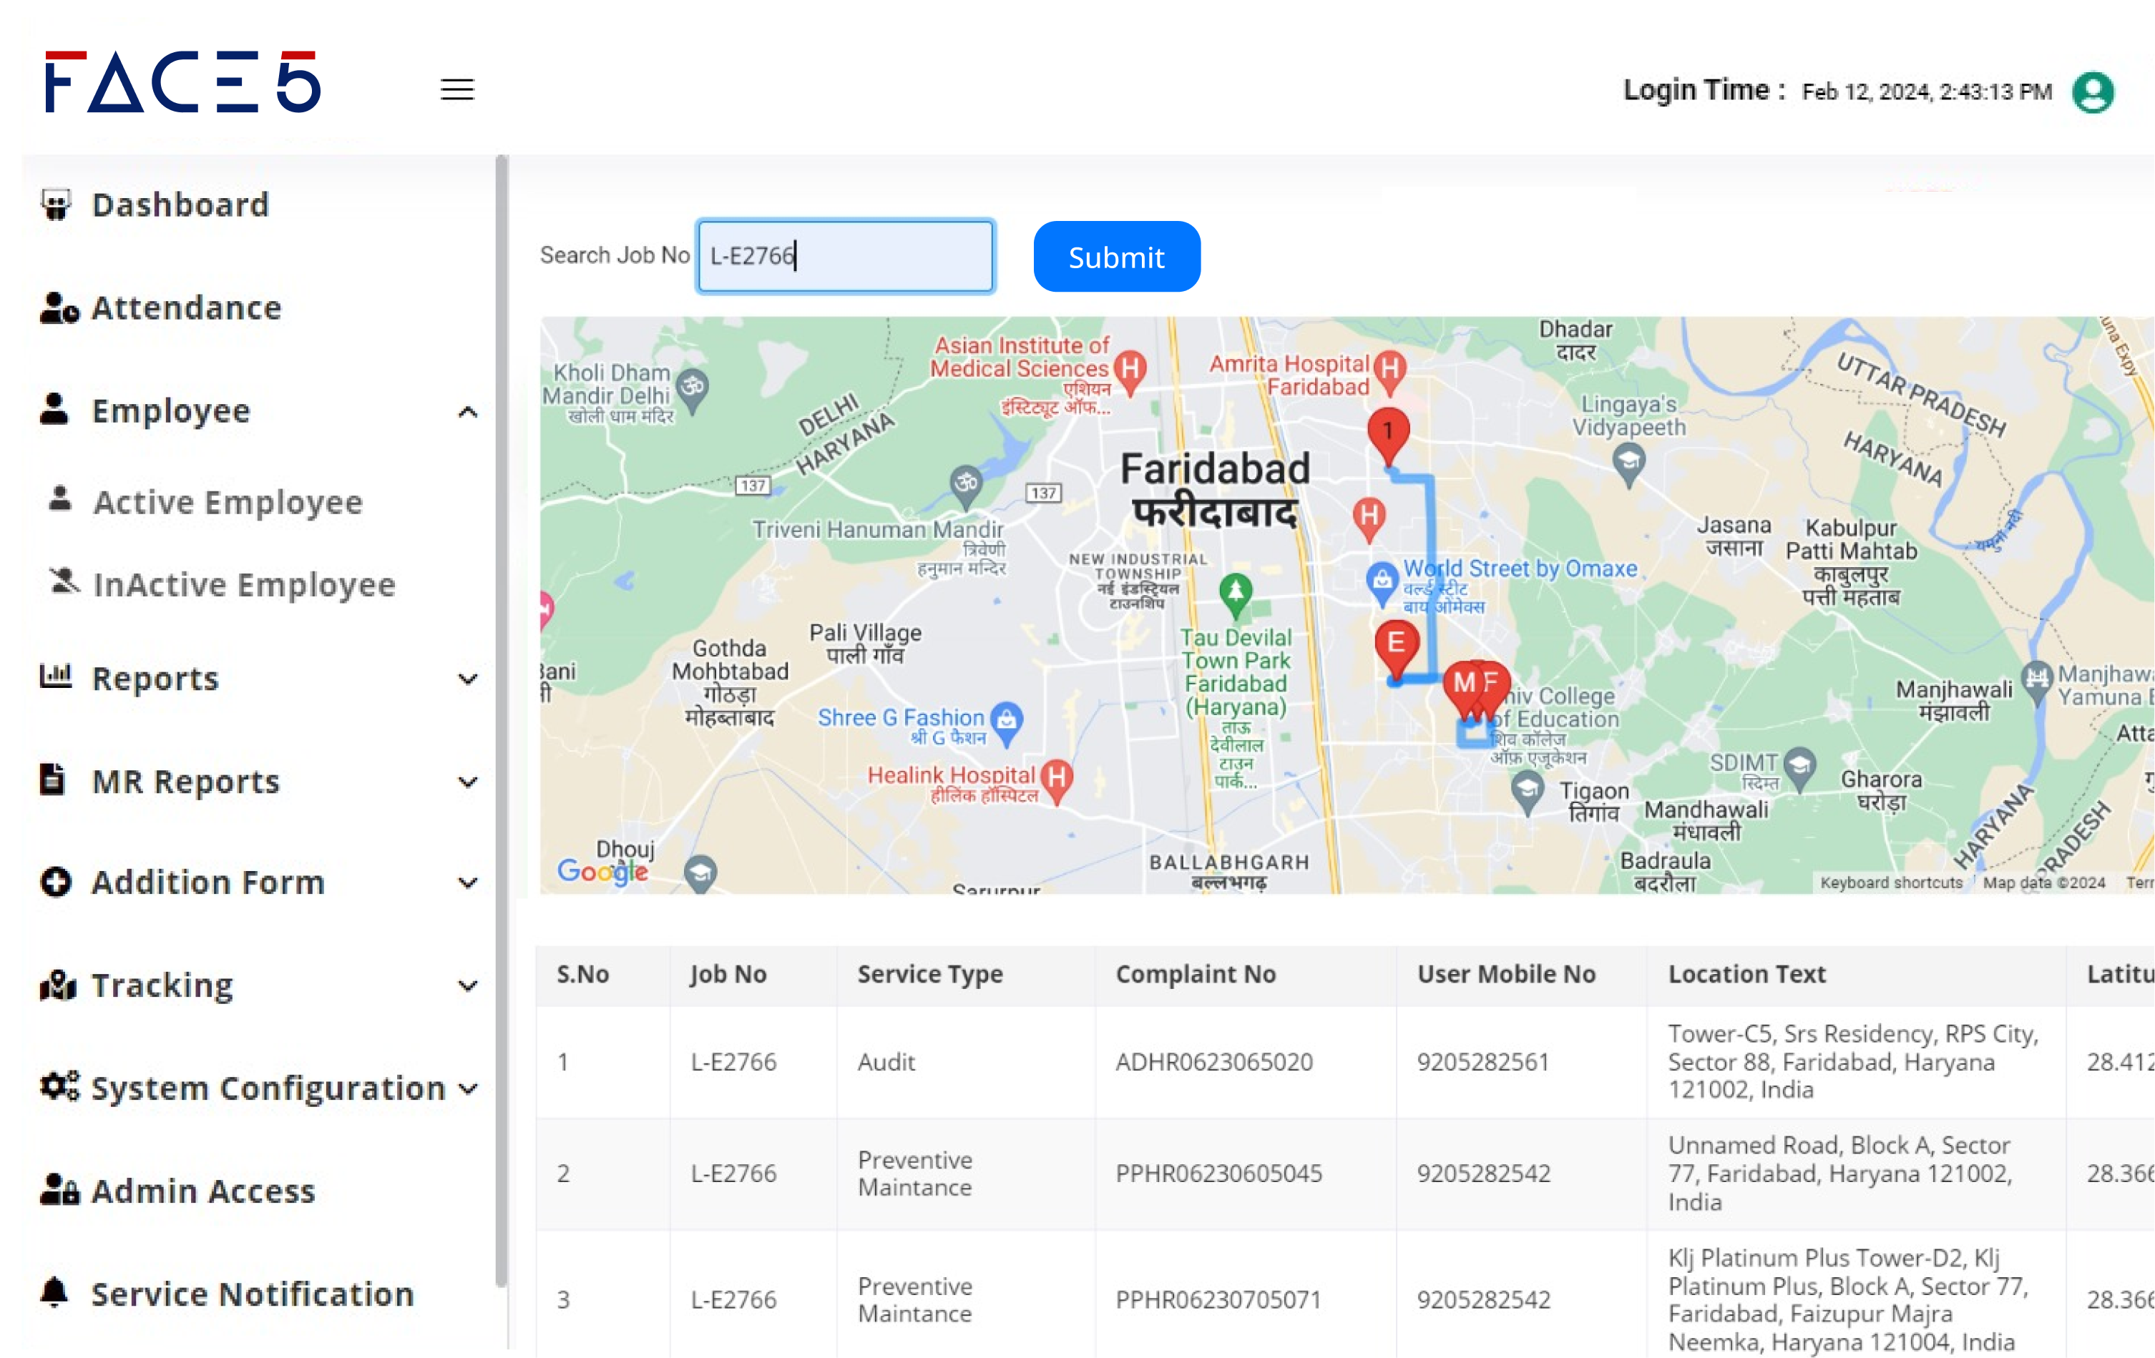The image size is (2155, 1358).
Task: Click the Admin Access lock icon
Action: pos(59,1190)
